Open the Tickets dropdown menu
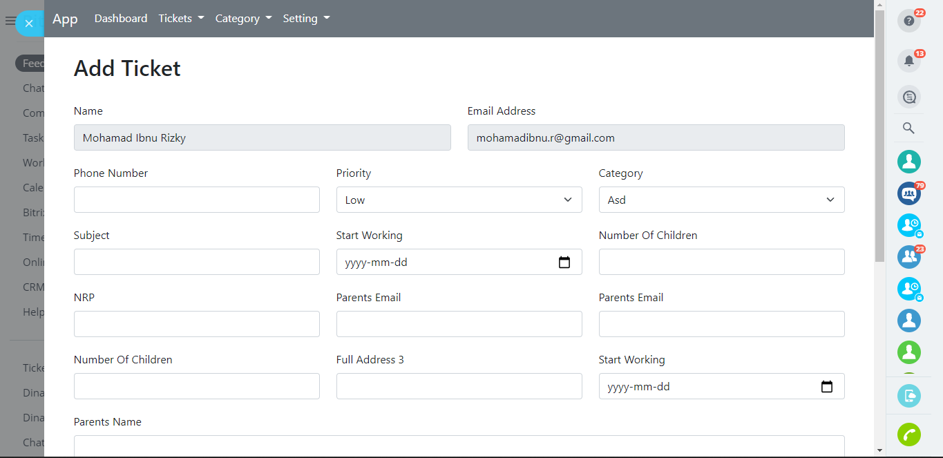The height and width of the screenshot is (458, 943). point(181,19)
